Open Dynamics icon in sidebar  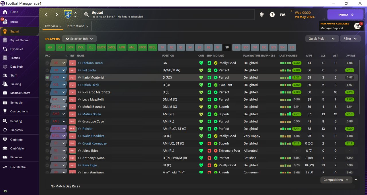(5, 49)
